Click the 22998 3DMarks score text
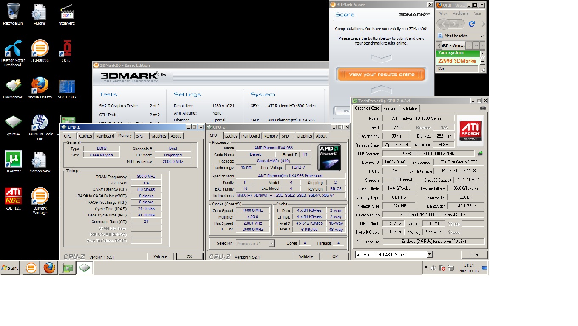The width and height of the screenshot is (578, 326). tap(457, 61)
